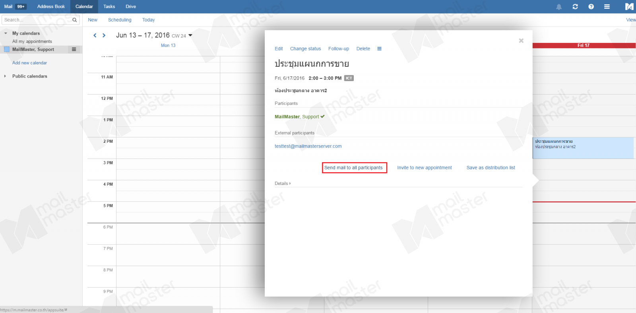The width and height of the screenshot is (636, 313).
Task: Open the View dropdown
Action: coord(631,20)
